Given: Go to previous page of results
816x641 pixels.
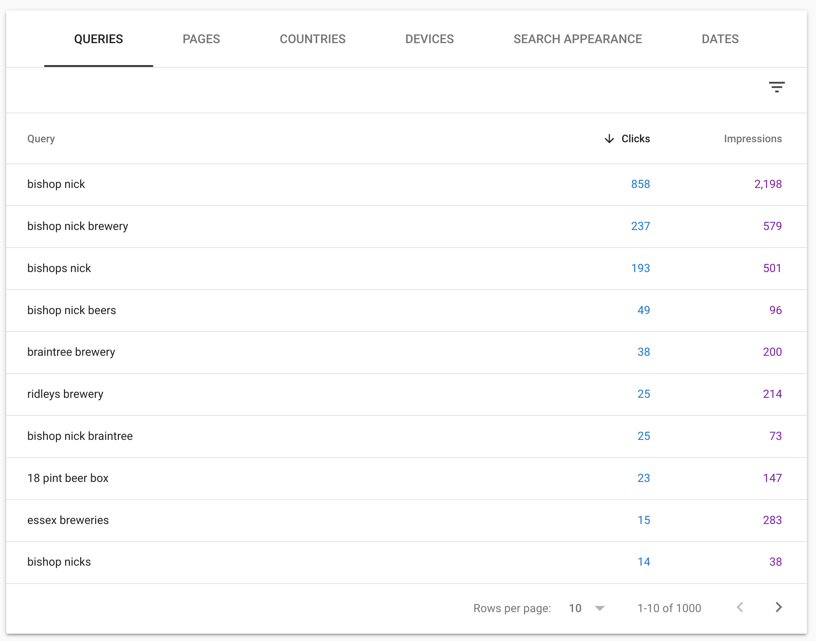Looking at the screenshot, I should [x=740, y=607].
